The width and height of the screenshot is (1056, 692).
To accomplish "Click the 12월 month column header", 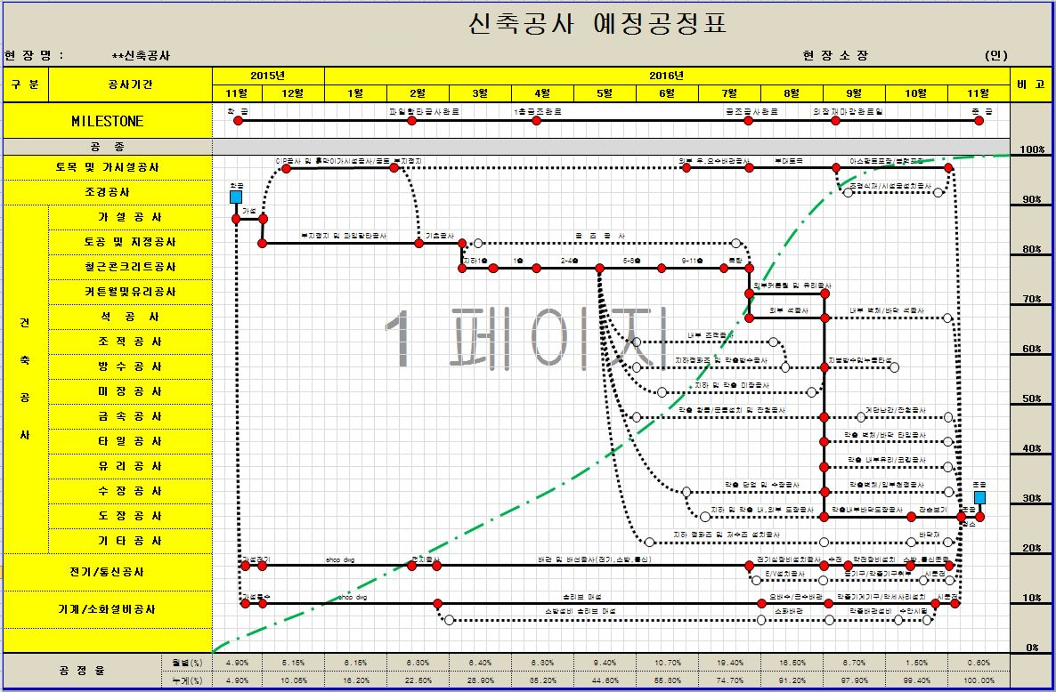I will [293, 94].
